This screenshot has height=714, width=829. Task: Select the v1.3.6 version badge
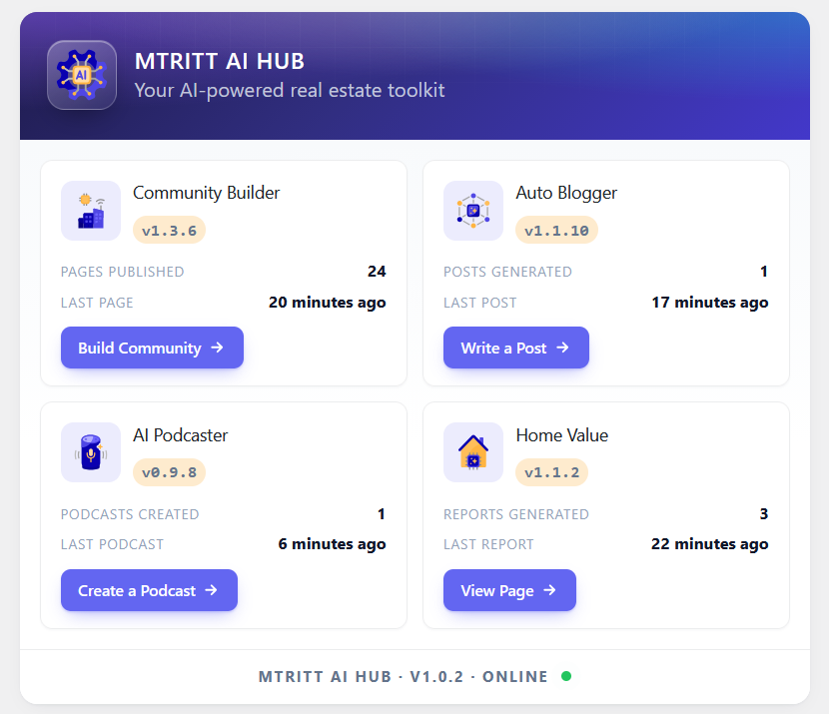(169, 230)
